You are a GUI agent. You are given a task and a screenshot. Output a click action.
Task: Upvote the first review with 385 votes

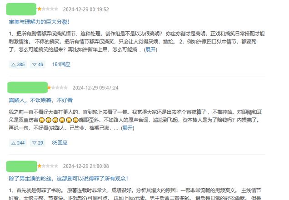(x=18, y=64)
